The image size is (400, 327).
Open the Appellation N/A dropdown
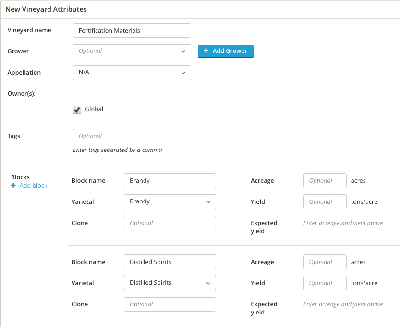pyautogui.click(x=132, y=73)
